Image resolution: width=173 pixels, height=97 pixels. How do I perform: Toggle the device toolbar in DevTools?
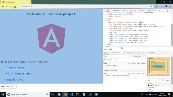click(x=108, y=11)
